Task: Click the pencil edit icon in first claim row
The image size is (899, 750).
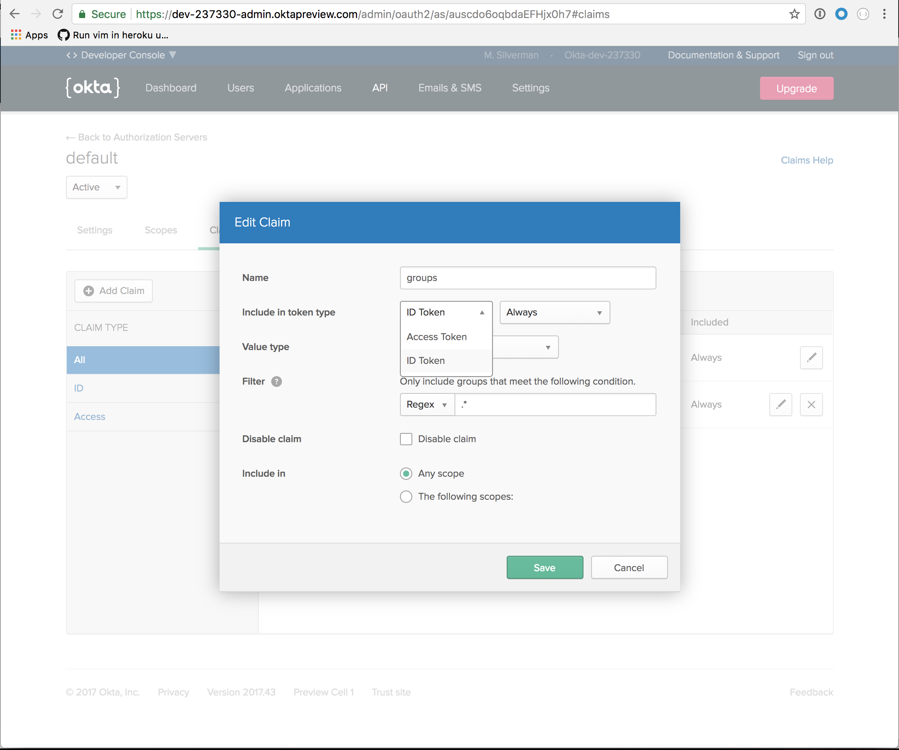Action: (x=811, y=357)
